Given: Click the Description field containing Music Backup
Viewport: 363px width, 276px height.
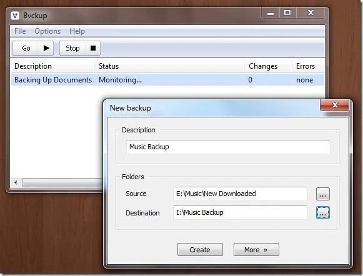Looking at the screenshot, I should point(228,147).
